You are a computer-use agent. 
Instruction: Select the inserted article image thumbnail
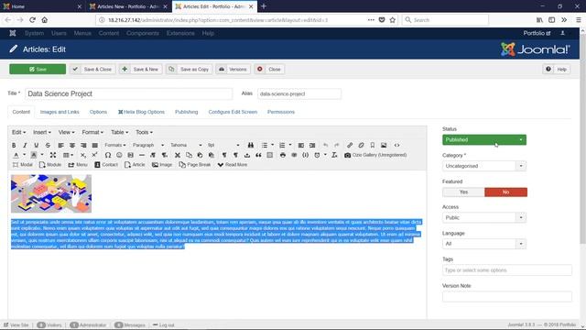click(x=51, y=193)
